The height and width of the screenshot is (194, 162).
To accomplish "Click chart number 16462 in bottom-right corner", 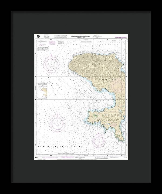I will pos(125,157).
